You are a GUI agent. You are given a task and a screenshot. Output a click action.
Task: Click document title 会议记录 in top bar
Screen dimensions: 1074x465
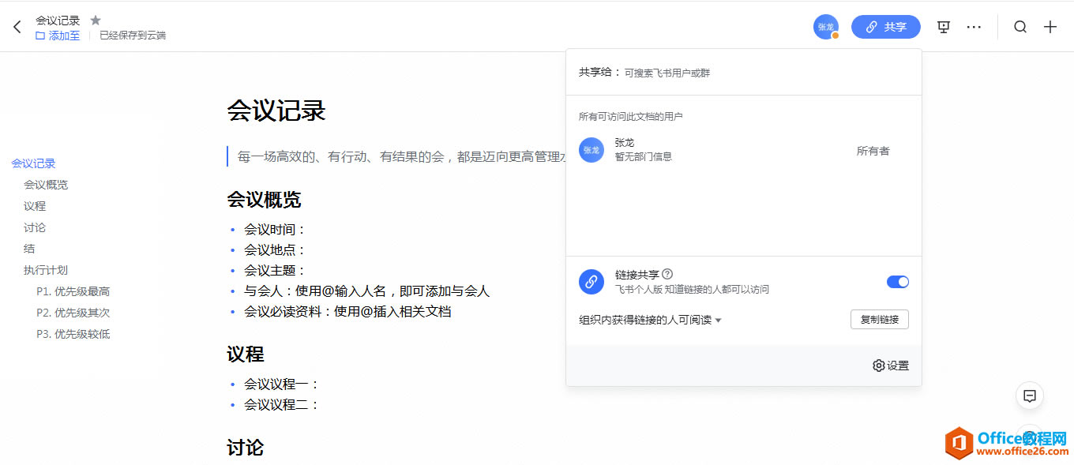(58, 21)
